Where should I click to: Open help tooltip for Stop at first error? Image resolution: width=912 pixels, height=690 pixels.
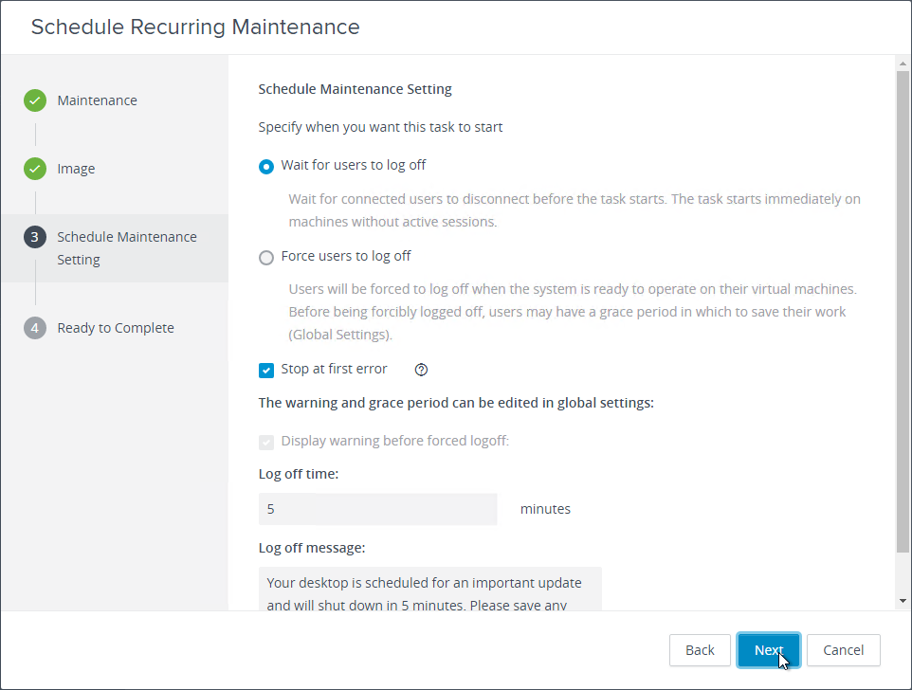421,370
